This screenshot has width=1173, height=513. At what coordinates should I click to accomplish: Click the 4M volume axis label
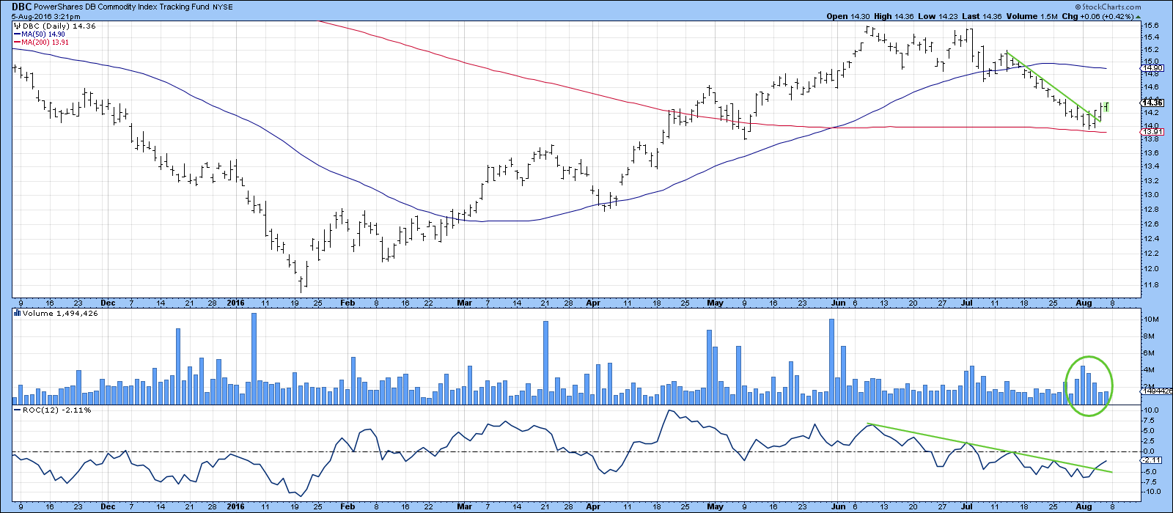[x=1149, y=370]
